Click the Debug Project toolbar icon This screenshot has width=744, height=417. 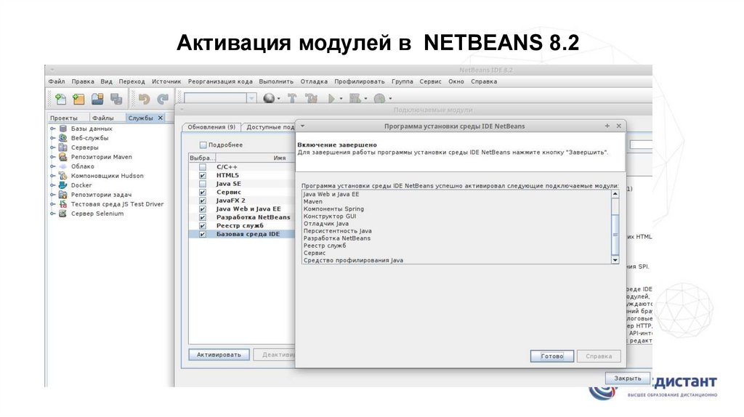click(x=355, y=98)
